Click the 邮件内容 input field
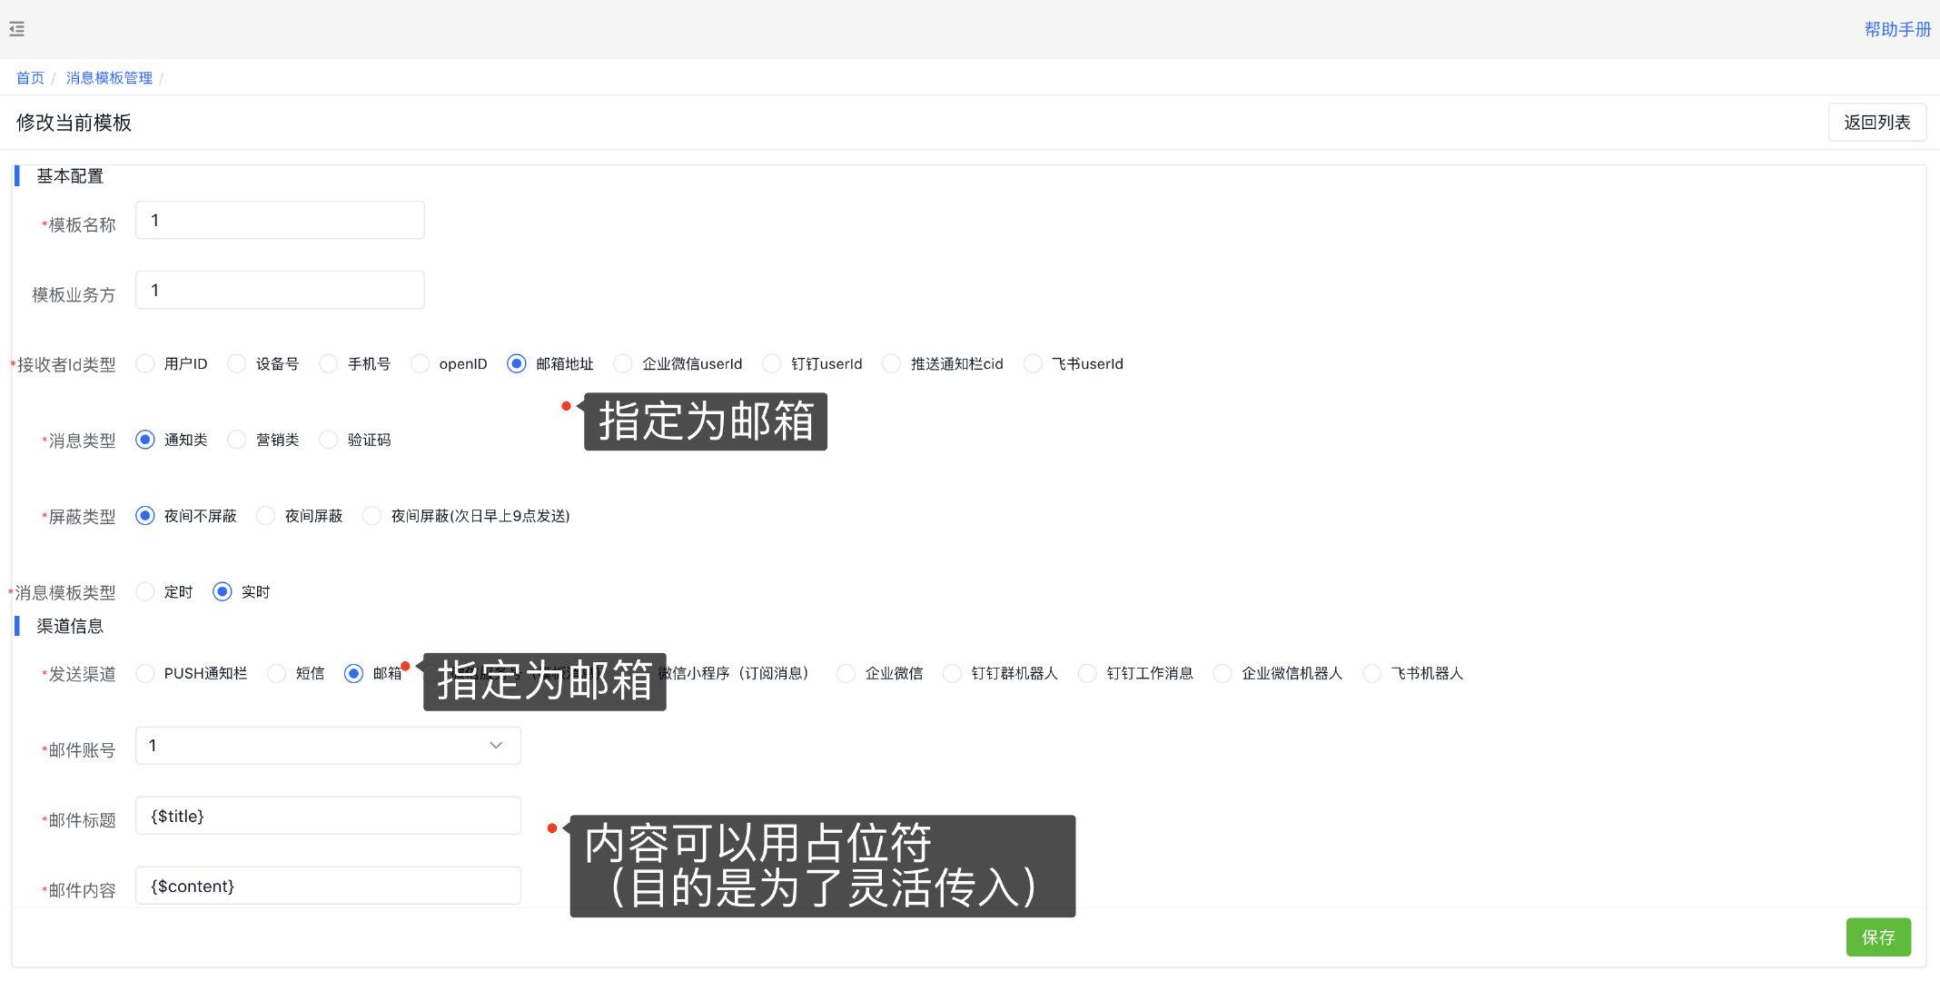1940x981 pixels. click(x=328, y=886)
